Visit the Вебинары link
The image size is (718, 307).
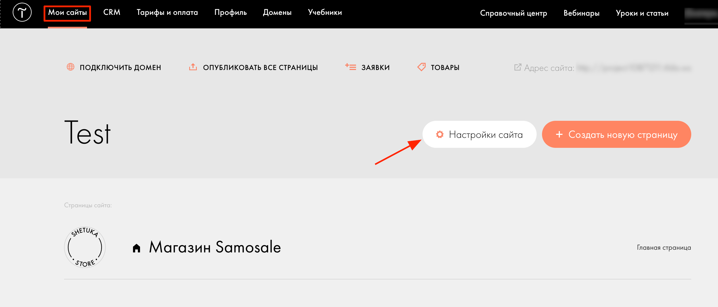point(581,13)
